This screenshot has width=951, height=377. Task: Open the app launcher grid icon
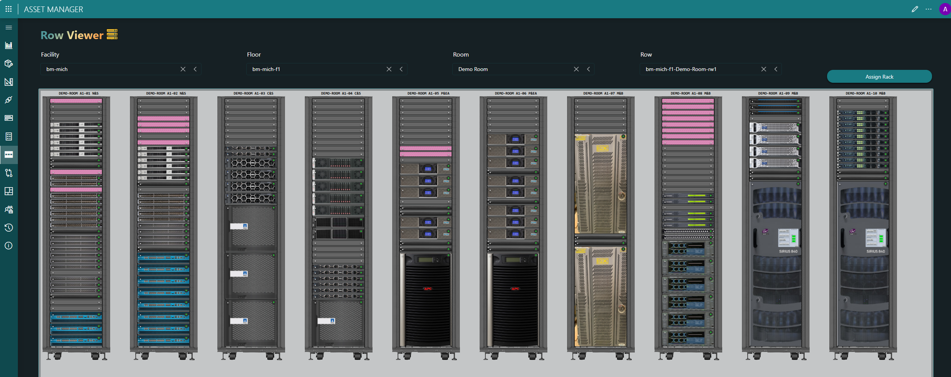[x=8, y=9]
